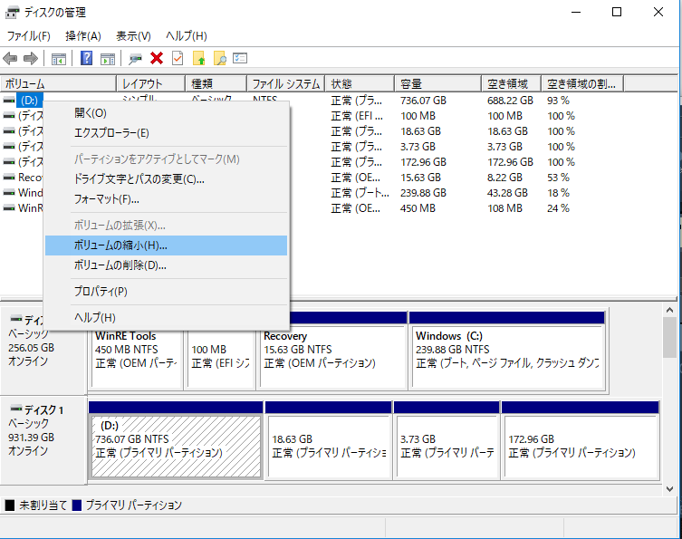This screenshot has height=539, width=682.
Task: Click the ディスク 1 disk icon
Action: coord(16,409)
